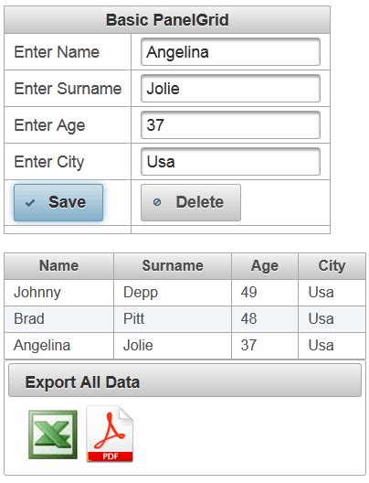The image size is (369, 483).
Task: Export data using the Excel icon
Action: (53, 435)
